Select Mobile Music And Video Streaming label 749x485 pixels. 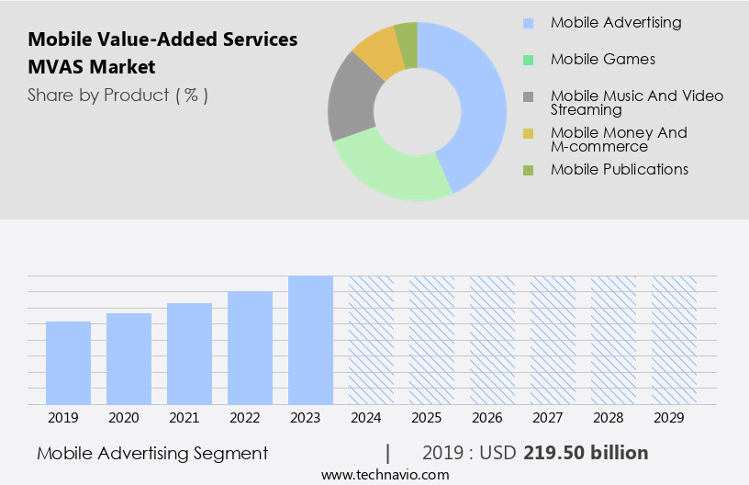click(636, 102)
